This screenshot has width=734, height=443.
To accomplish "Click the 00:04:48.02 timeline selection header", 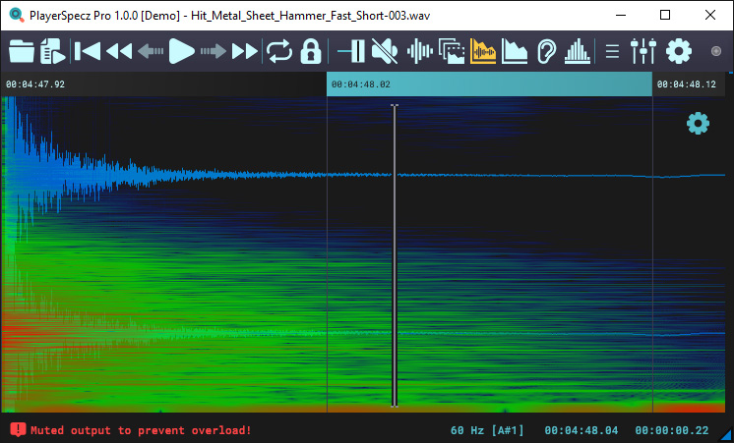I will (x=489, y=84).
